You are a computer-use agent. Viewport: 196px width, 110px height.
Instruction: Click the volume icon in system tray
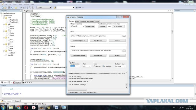(x=183, y=108)
